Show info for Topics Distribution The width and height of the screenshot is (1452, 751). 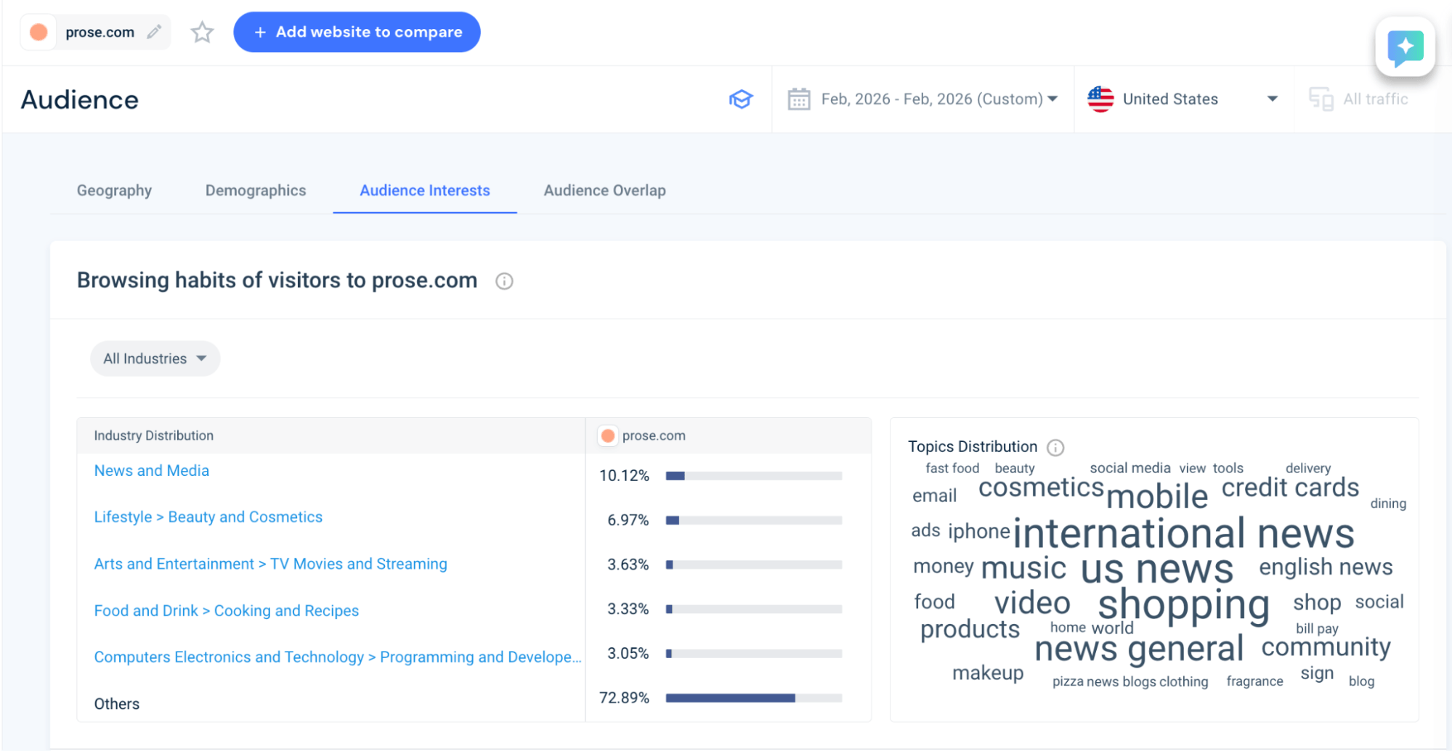click(1055, 447)
